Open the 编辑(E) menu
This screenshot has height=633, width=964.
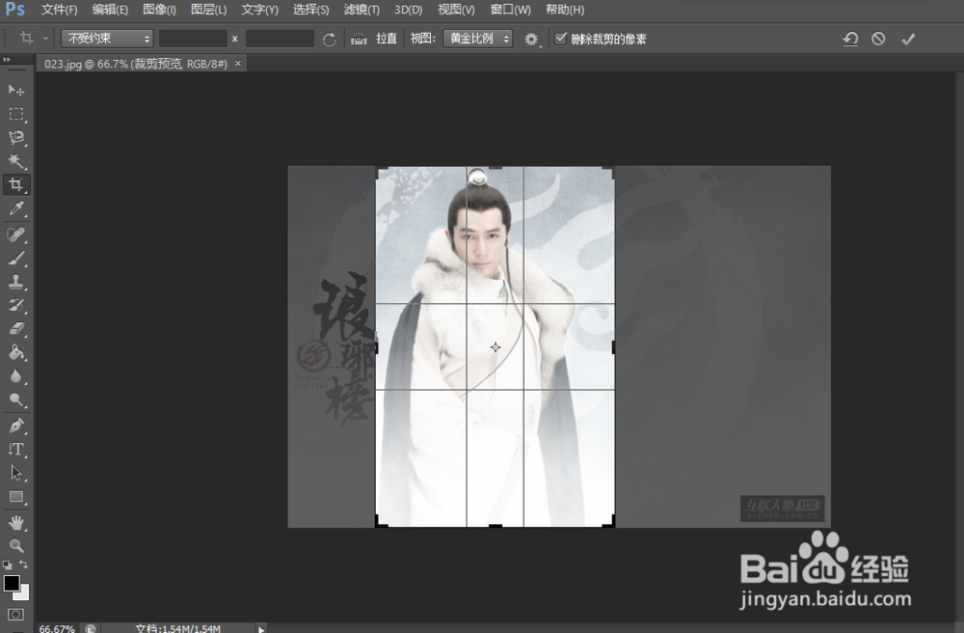(110, 10)
